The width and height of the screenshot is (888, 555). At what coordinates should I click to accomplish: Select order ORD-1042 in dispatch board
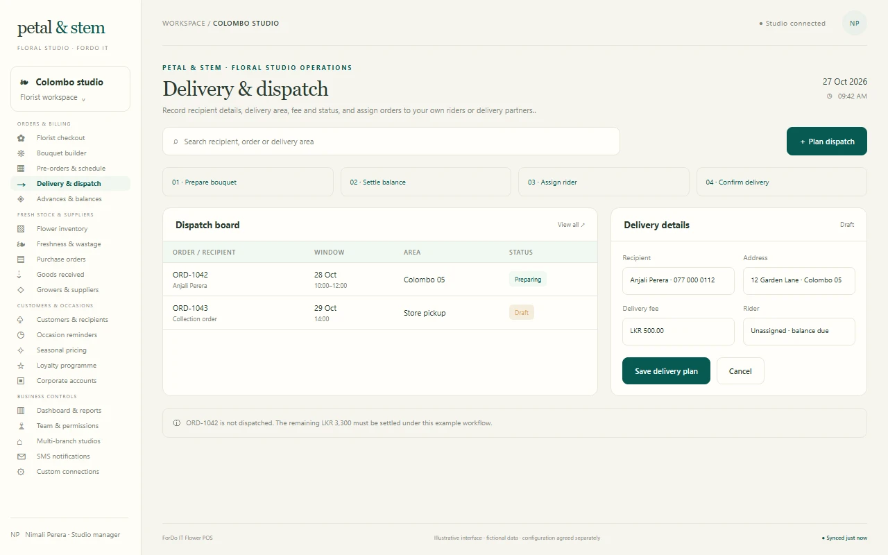pyautogui.click(x=380, y=280)
